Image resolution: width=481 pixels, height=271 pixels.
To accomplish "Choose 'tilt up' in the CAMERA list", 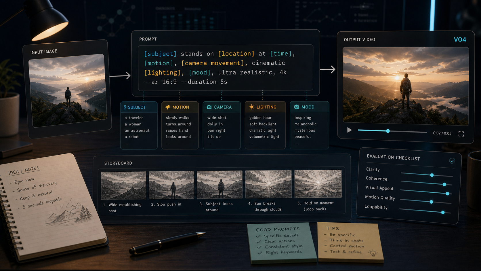I will [214, 137].
